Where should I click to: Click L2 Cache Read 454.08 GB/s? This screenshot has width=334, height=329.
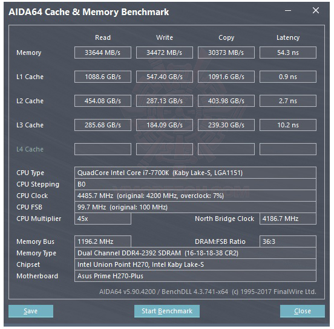[103, 101]
